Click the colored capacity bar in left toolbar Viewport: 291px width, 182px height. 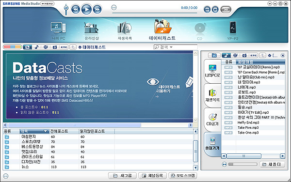tap(12, 47)
